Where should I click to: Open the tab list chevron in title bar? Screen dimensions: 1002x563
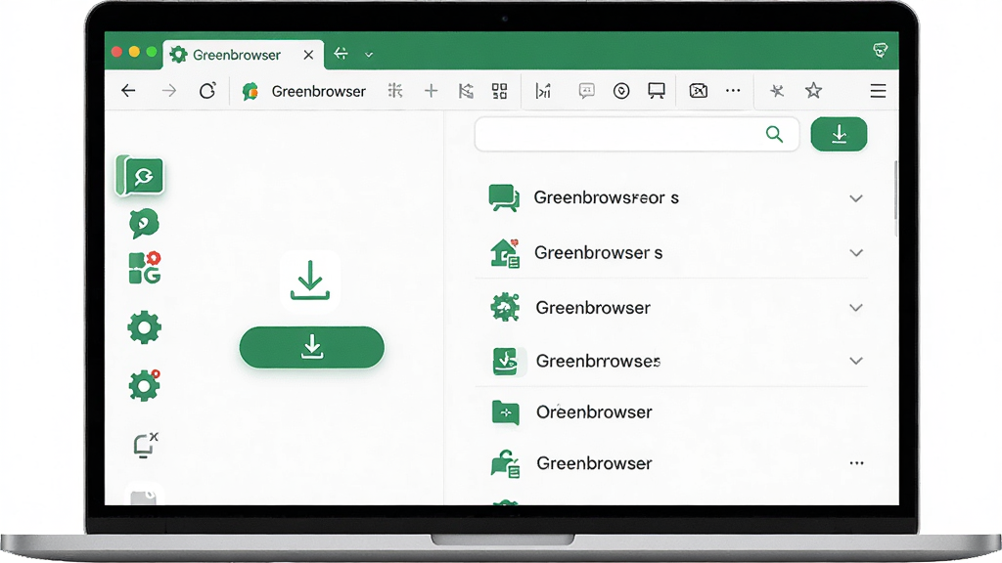click(369, 55)
